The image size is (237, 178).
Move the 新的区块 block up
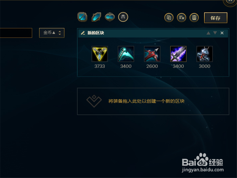[209, 33]
